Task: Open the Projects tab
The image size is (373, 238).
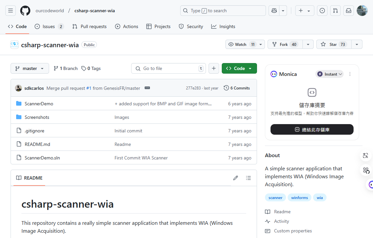Action: [x=158, y=26]
